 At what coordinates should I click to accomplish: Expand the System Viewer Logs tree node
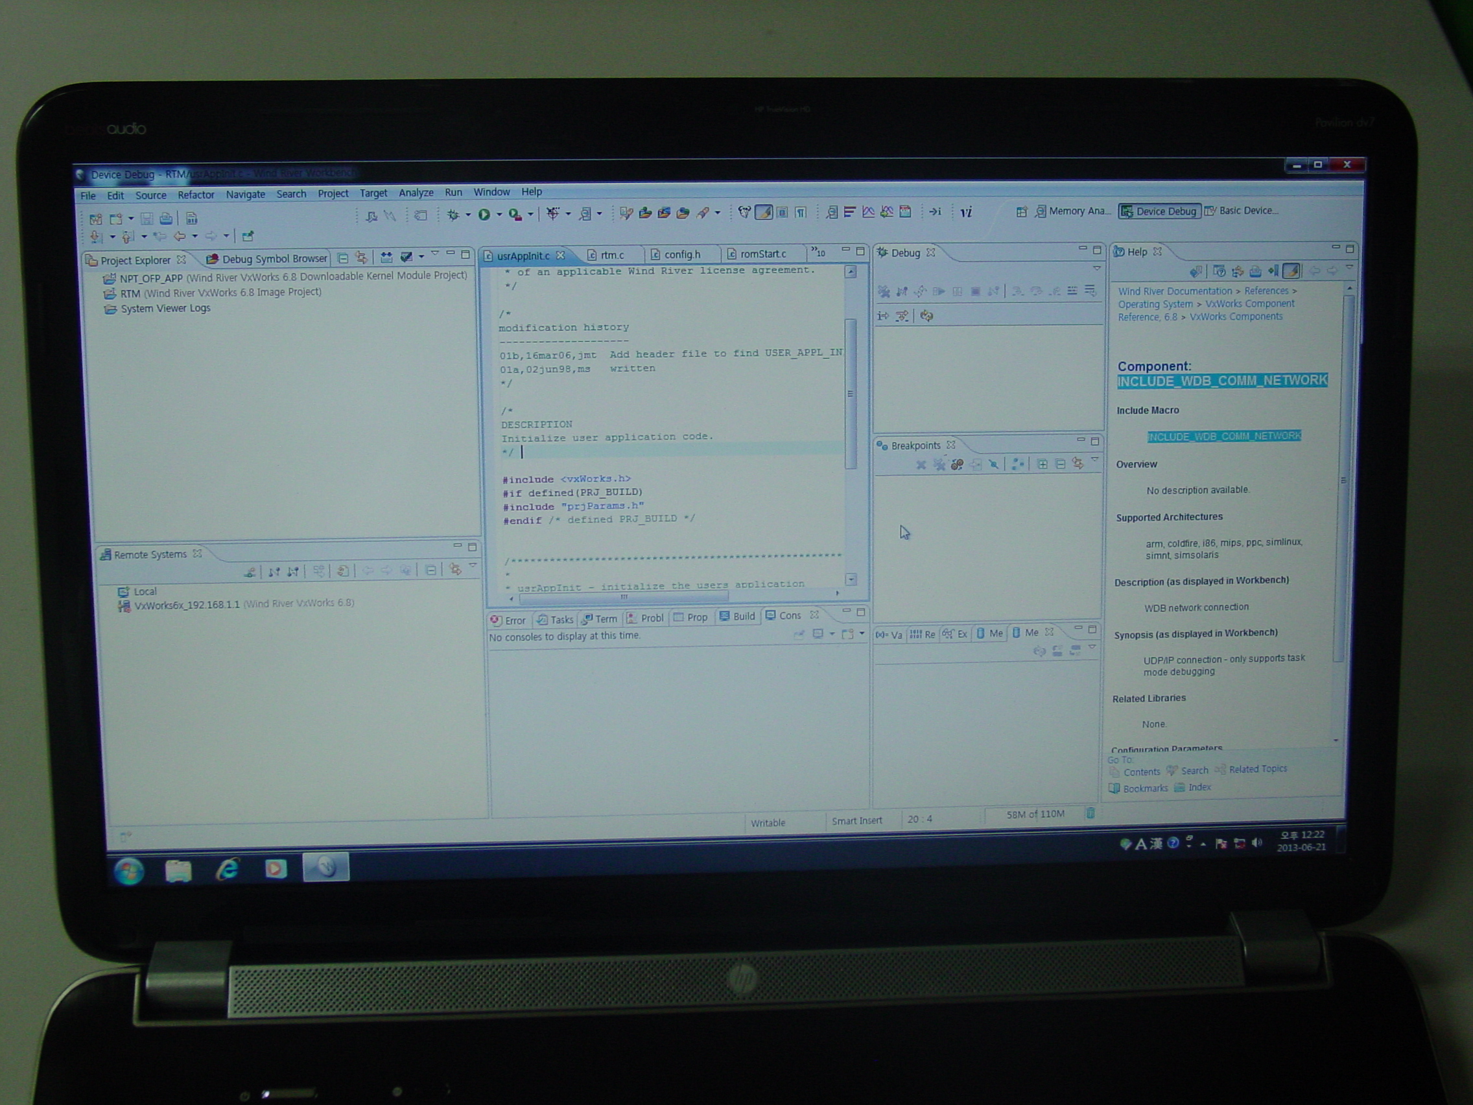[x=101, y=310]
